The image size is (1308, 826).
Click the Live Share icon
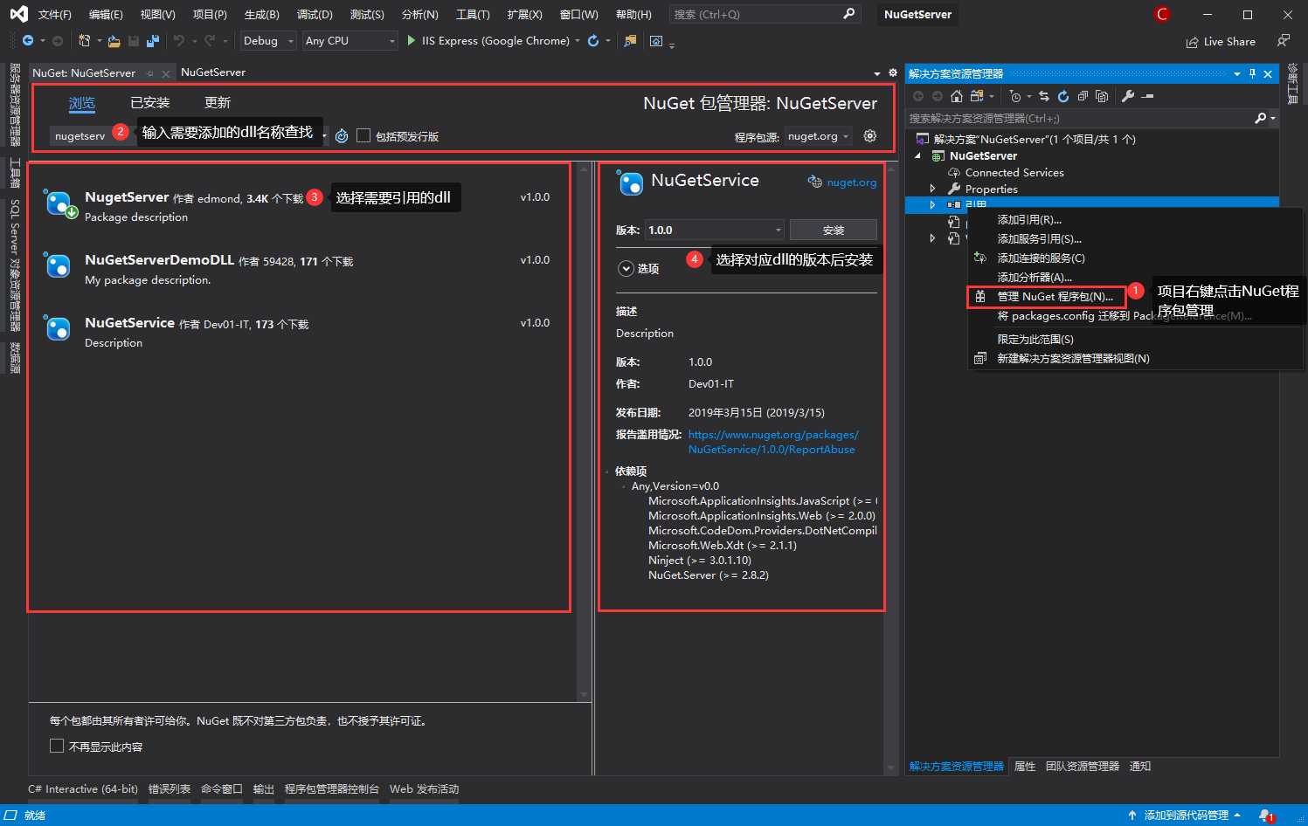click(x=1193, y=42)
